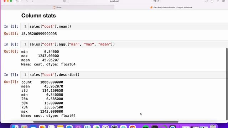Open Chrome from the dock
This screenshot has height=128, width=228.
coord(132,127)
